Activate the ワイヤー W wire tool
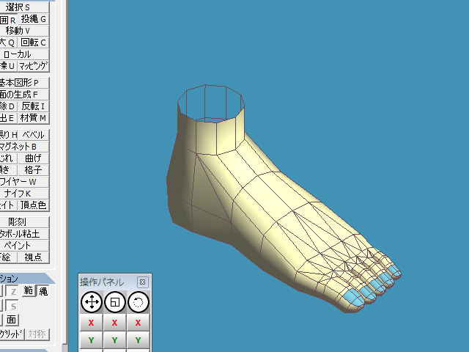The image size is (469, 352). click(24, 182)
